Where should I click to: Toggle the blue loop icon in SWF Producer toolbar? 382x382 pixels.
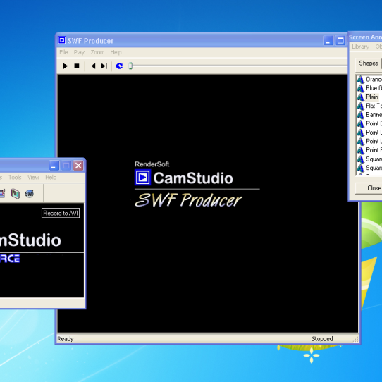click(119, 66)
